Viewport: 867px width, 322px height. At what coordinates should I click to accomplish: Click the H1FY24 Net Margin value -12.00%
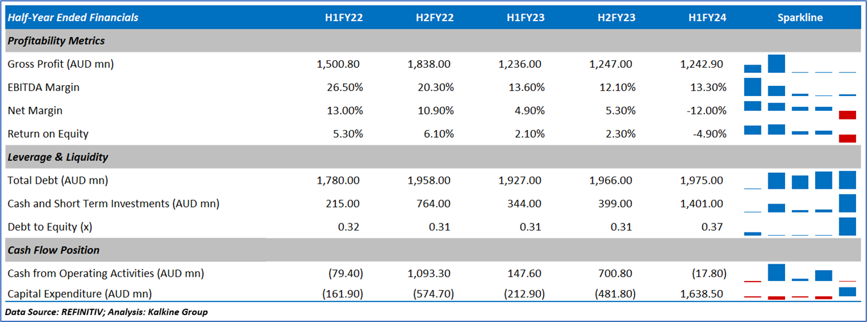705,110
